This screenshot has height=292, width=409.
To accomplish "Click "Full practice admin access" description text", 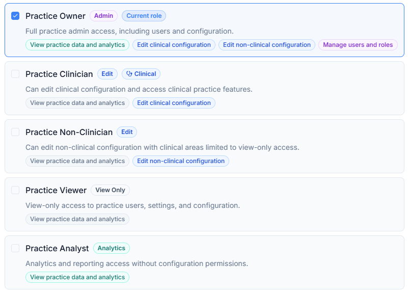I will point(129,31).
